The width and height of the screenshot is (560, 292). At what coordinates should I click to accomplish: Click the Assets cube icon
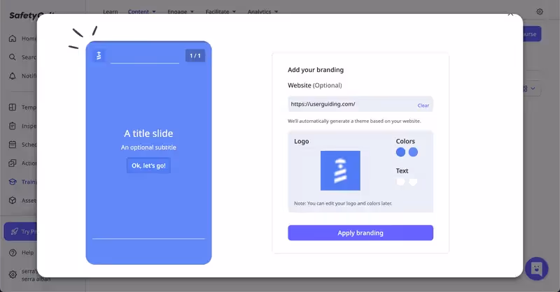[13, 200]
